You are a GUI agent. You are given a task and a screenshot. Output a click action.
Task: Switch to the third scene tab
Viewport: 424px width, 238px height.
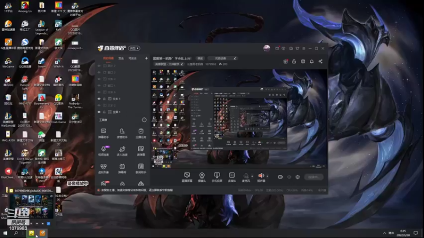132,58
